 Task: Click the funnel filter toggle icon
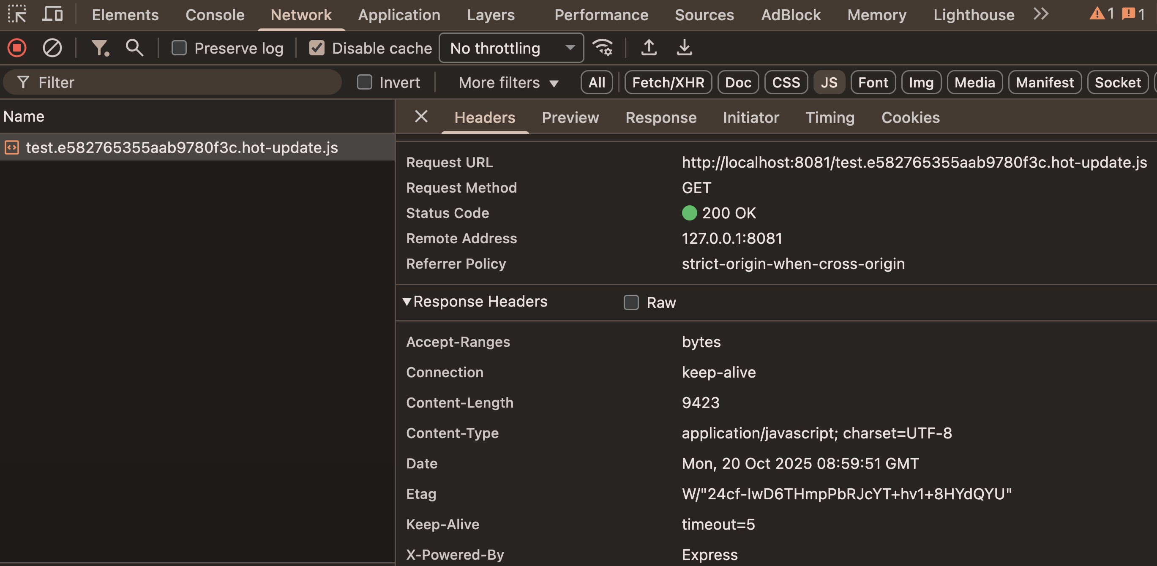[x=100, y=48]
